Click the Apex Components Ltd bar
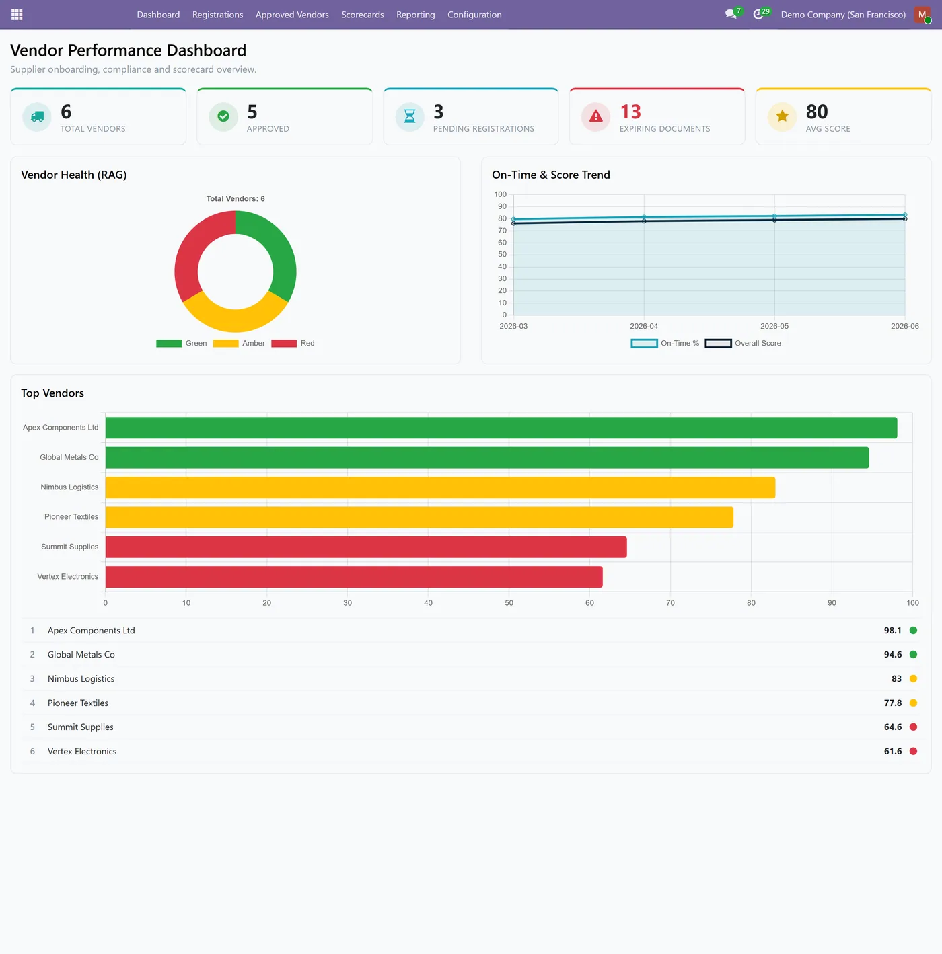The width and height of the screenshot is (942, 954). pos(501,428)
